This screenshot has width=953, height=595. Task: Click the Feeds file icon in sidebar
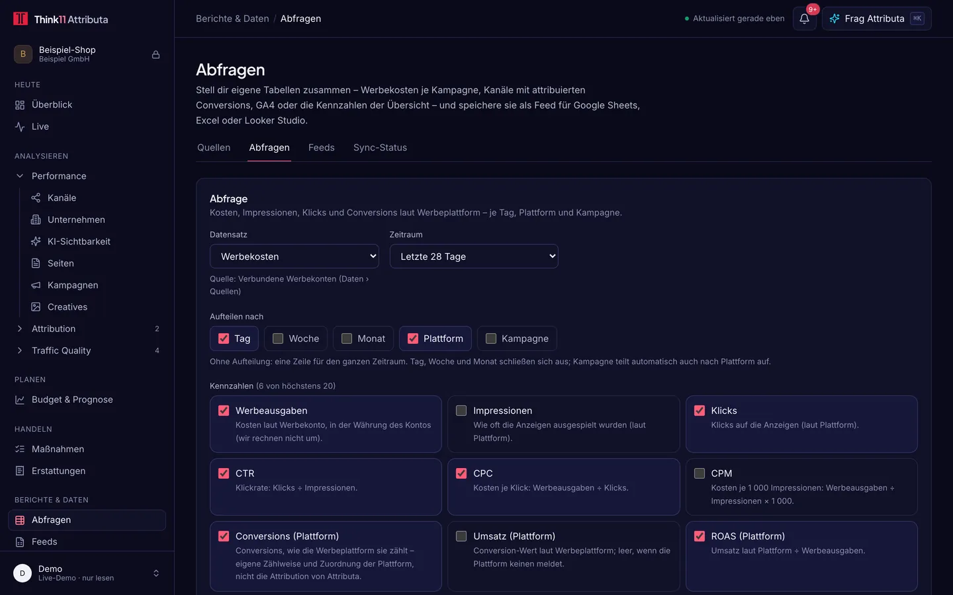tap(20, 541)
